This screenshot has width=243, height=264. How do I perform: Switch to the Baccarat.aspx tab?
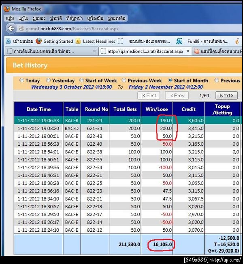point(145,51)
